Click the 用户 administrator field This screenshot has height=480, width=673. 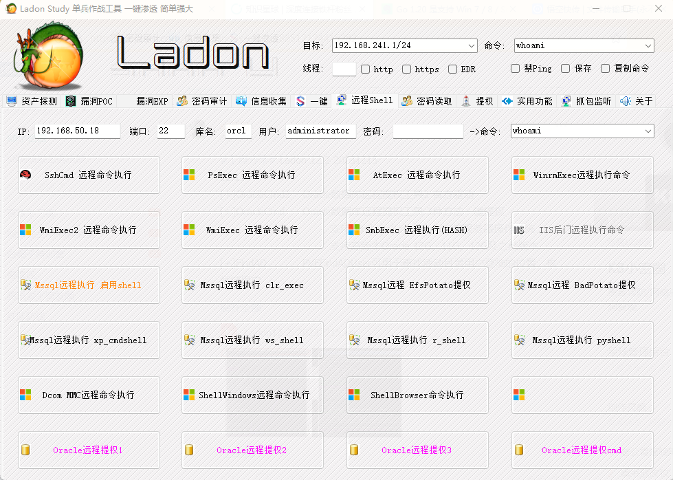click(x=320, y=131)
